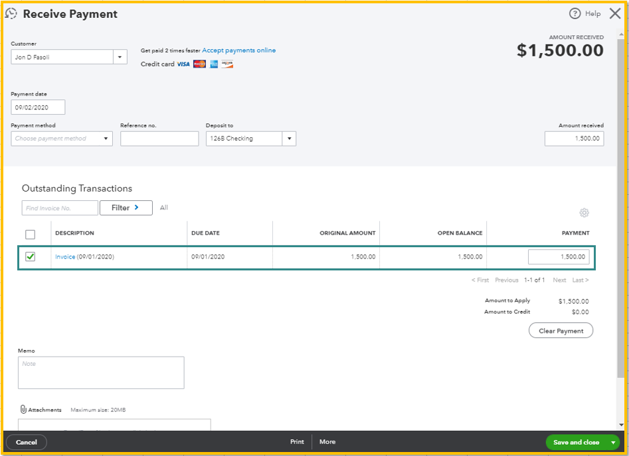Image resolution: width=629 pixels, height=456 pixels.
Task: Go to the Previous transactions page
Action: (507, 280)
